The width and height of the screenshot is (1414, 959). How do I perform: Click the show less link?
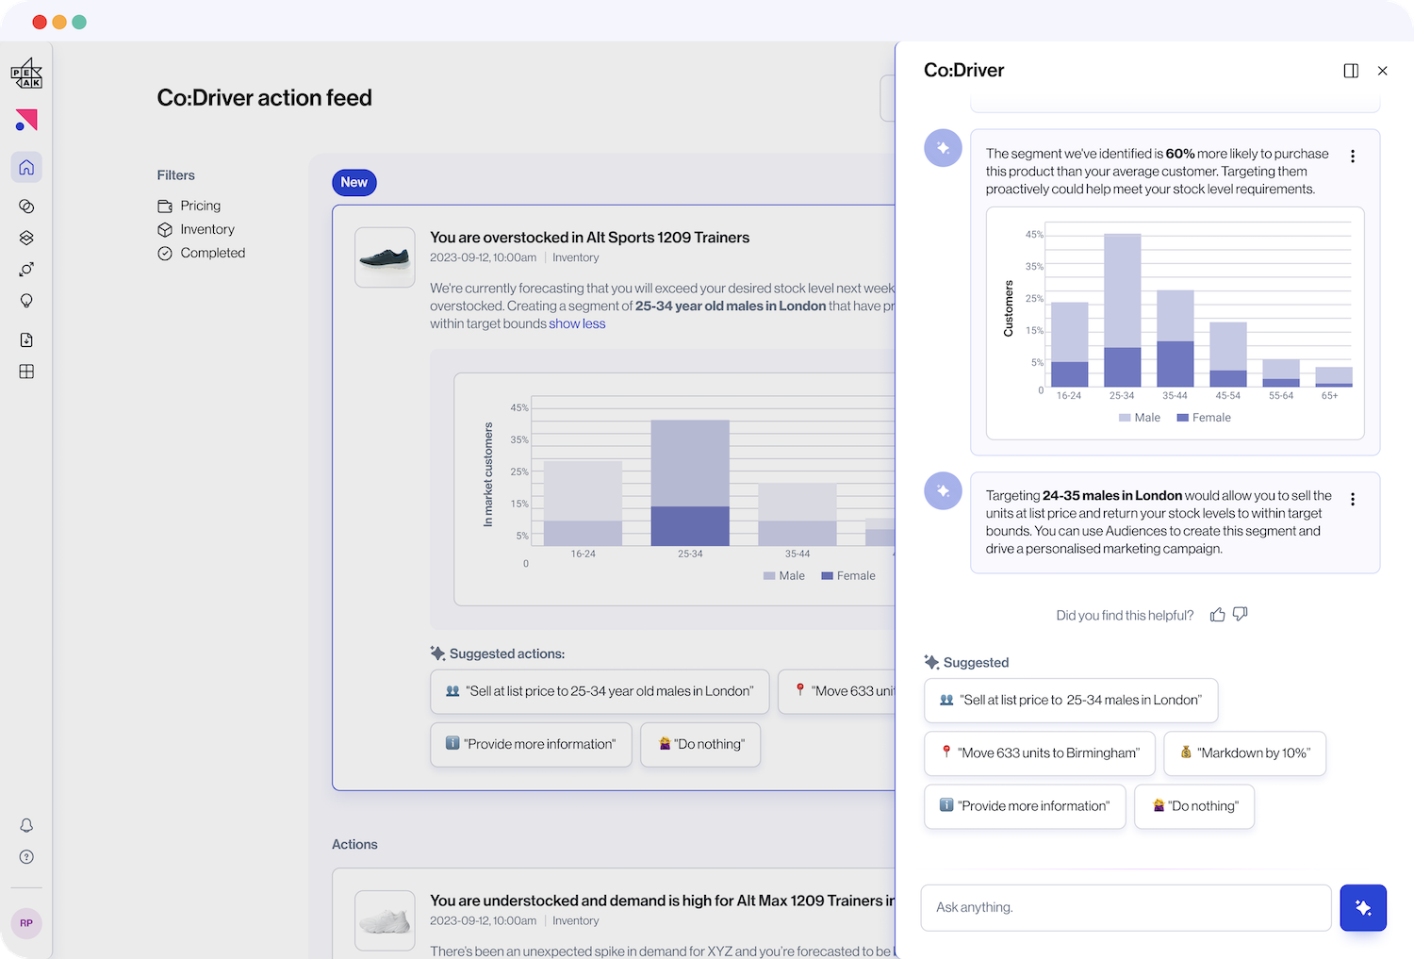point(577,323)
